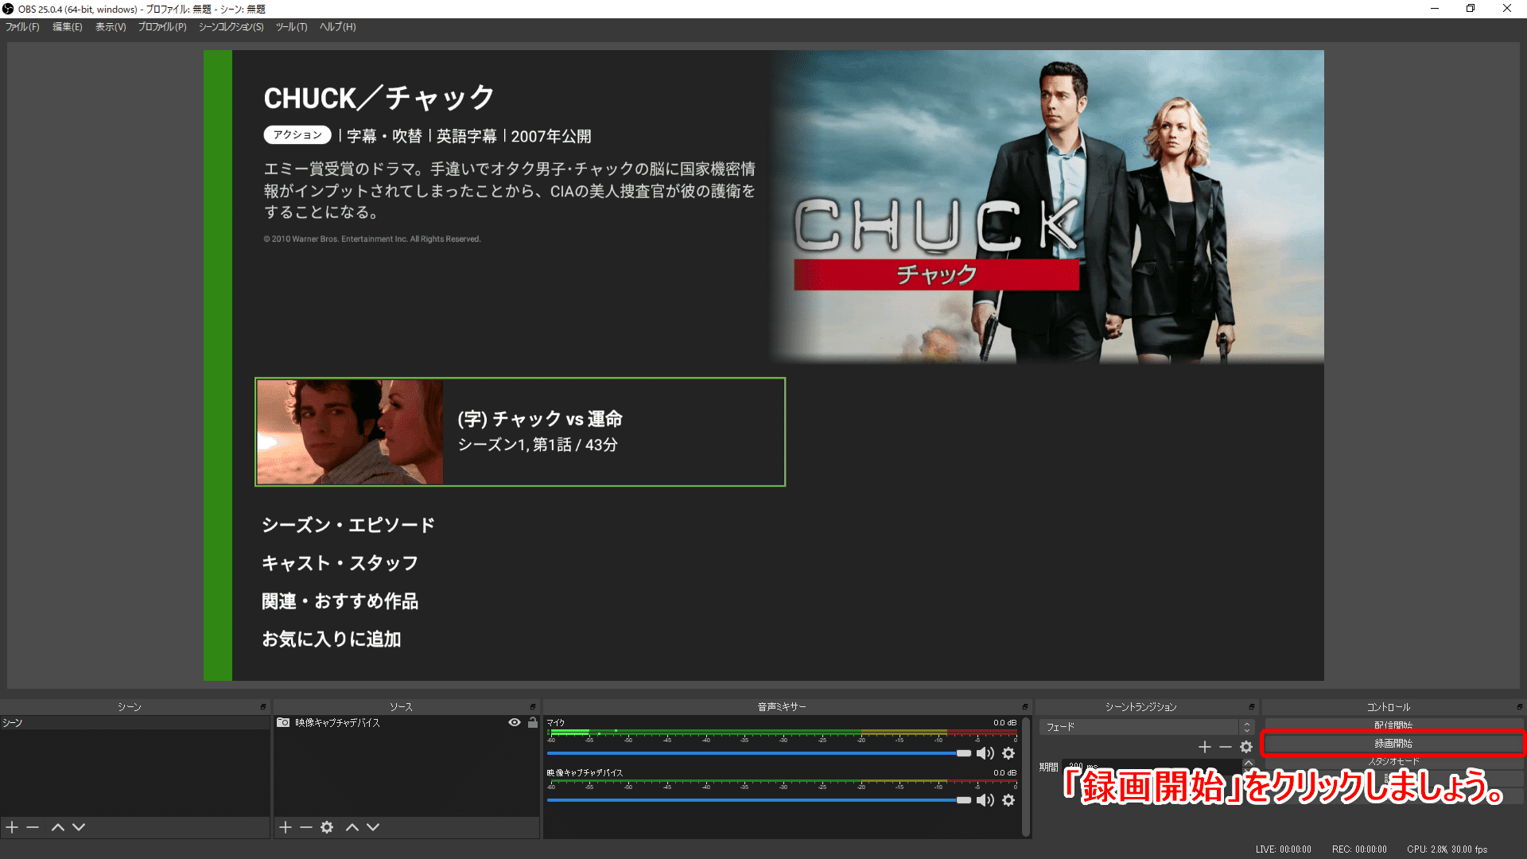Undock the シーントランジション panel using its header icon
This screenshot has width=1527, height=859.
pos(1252,707)
